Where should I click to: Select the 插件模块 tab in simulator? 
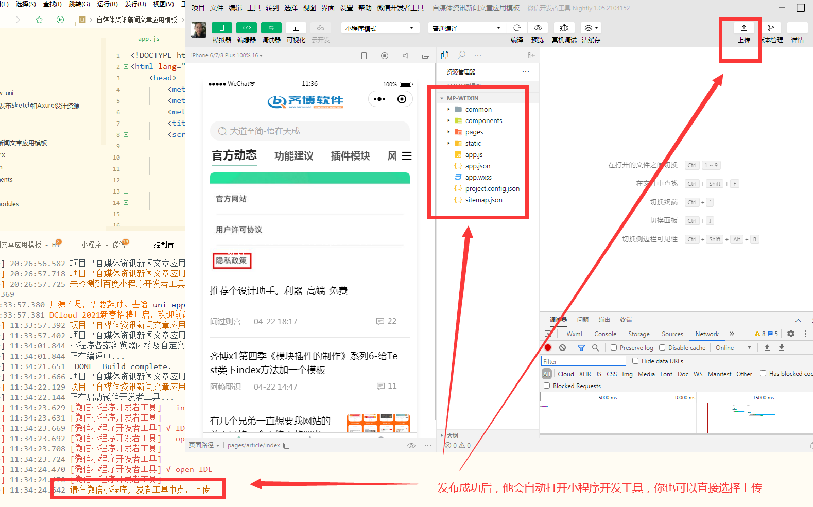click(x=351, y=156)
